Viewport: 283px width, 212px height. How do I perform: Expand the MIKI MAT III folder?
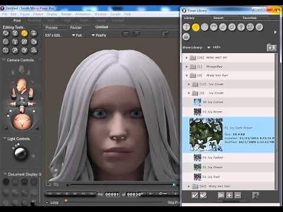coord(186,58)
